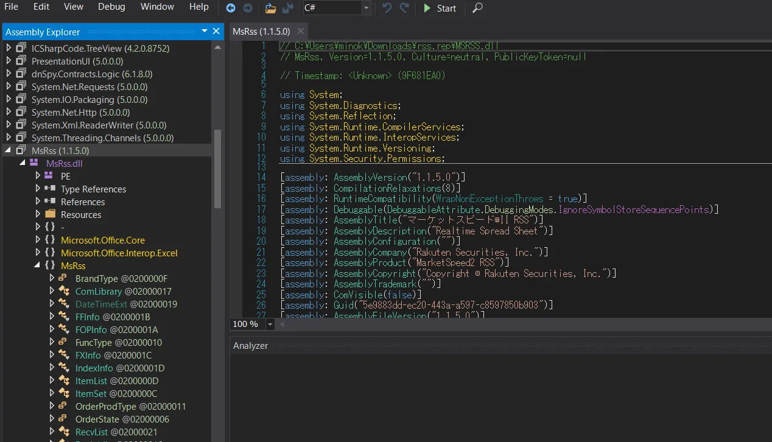The width and height of the screenshot is (772, 442).
Task: Click the Redo icon in toolbar
Action: (x=404, y=8)
